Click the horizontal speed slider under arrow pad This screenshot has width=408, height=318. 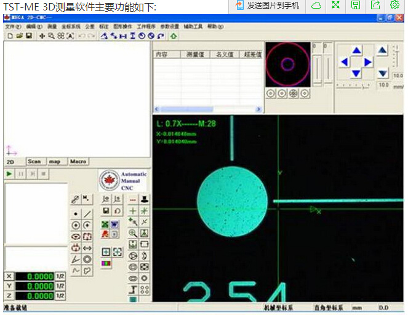click(353, 85)
